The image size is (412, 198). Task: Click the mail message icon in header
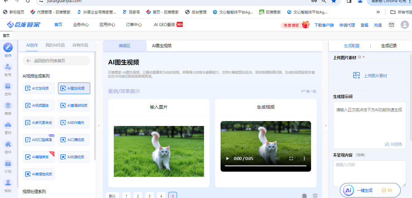391,25
